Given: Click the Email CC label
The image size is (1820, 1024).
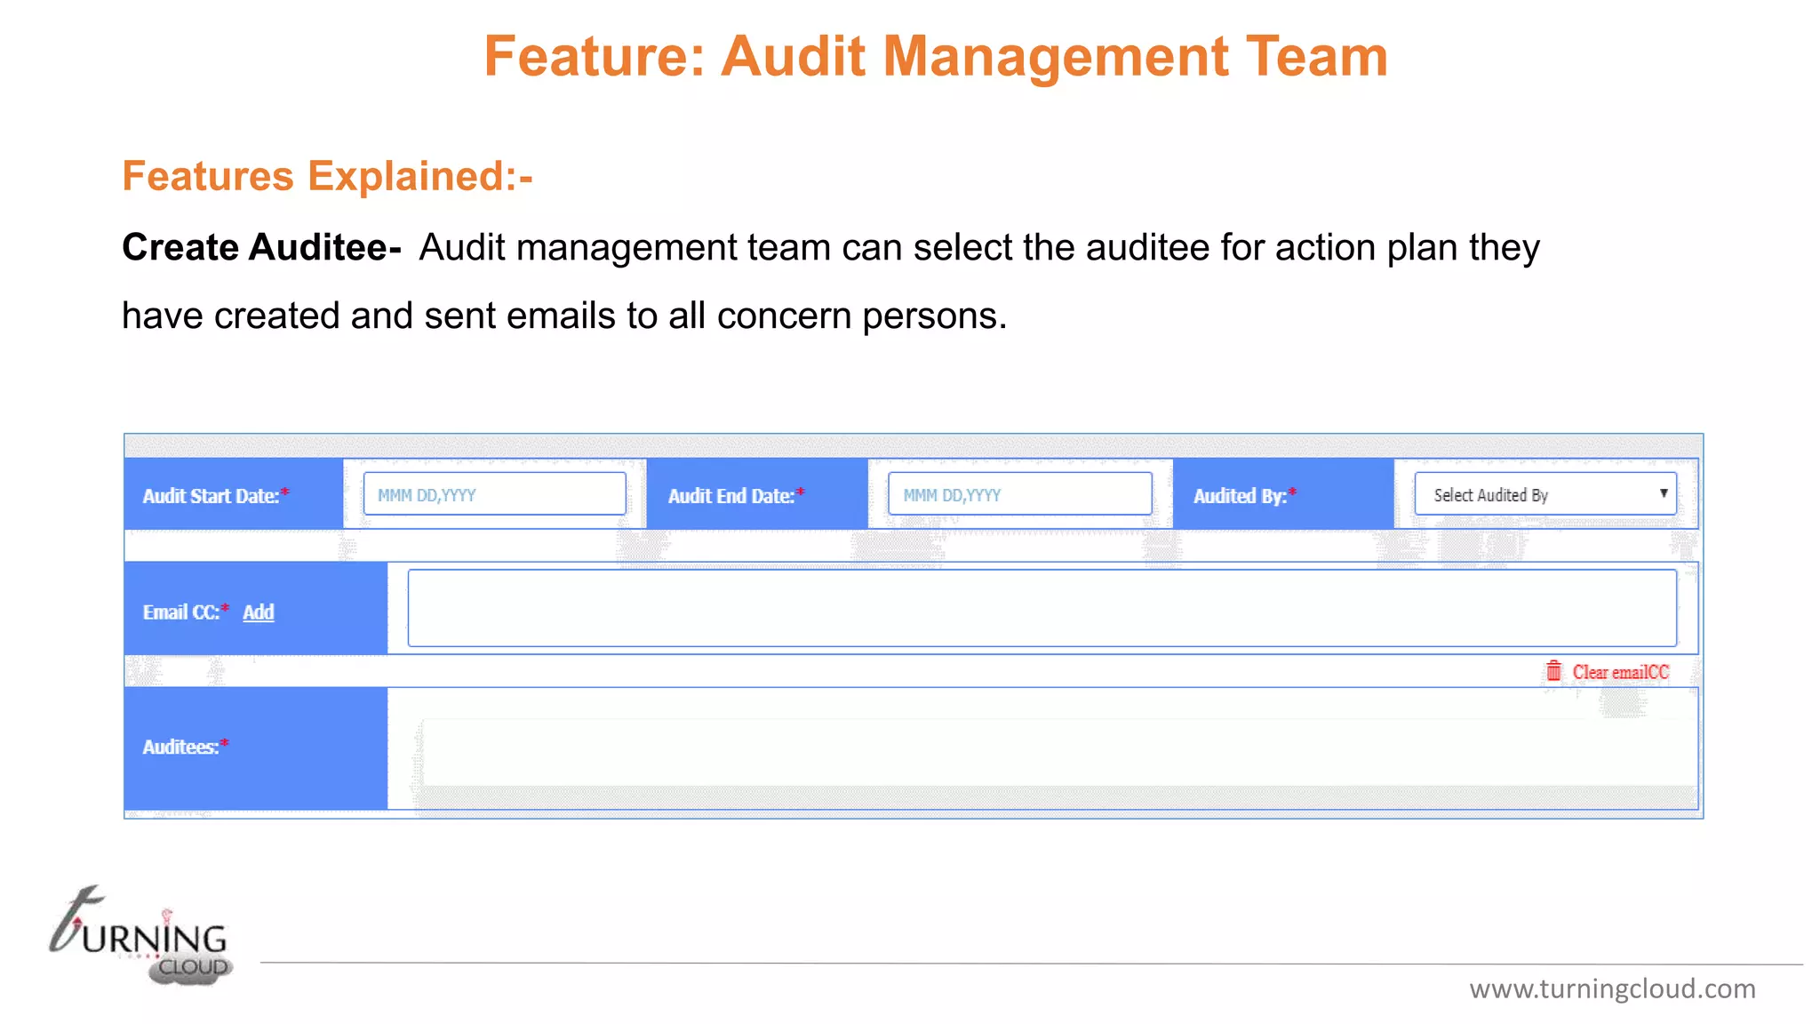Looking at the screenshot, I should [185, 612].
